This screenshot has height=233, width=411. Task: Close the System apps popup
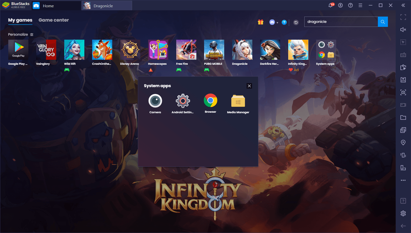click(x=249, y=86)
